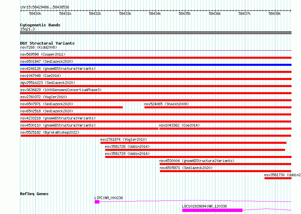Image resolution: width=301 pixels, height=214 pixels.
Task: Select the Cytogenetic Bands track title
Action: pos(40,25)
